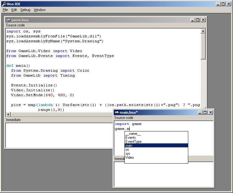Click the main.boa window document icon

116,112
